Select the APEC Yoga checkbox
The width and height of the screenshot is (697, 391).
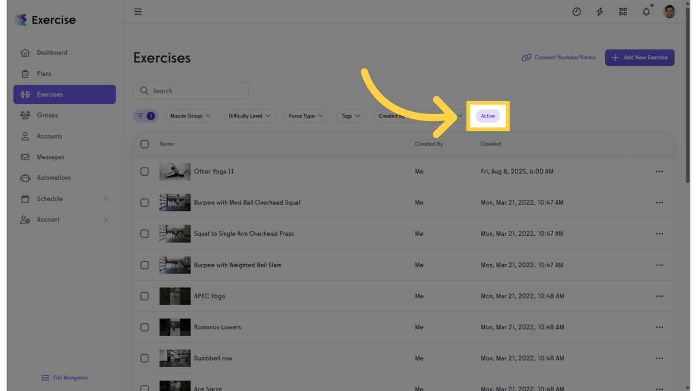[x=144, y=296]
